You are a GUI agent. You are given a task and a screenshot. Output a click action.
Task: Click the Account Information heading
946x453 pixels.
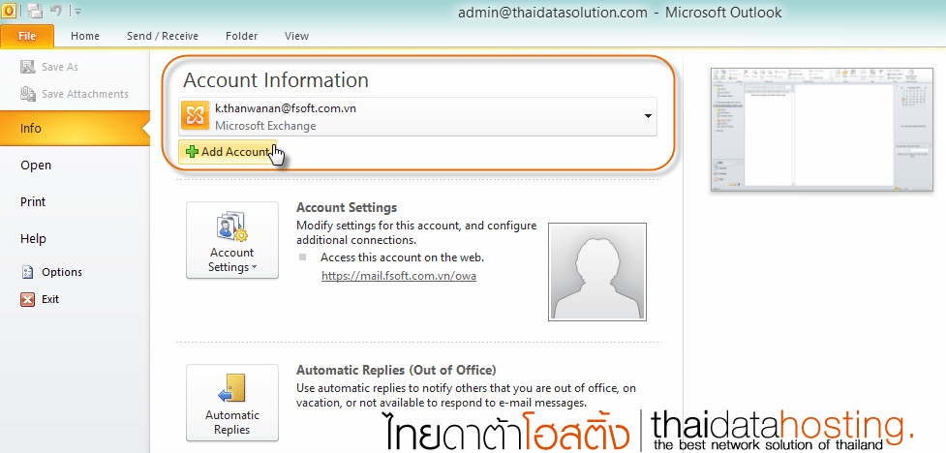(276, 80)
